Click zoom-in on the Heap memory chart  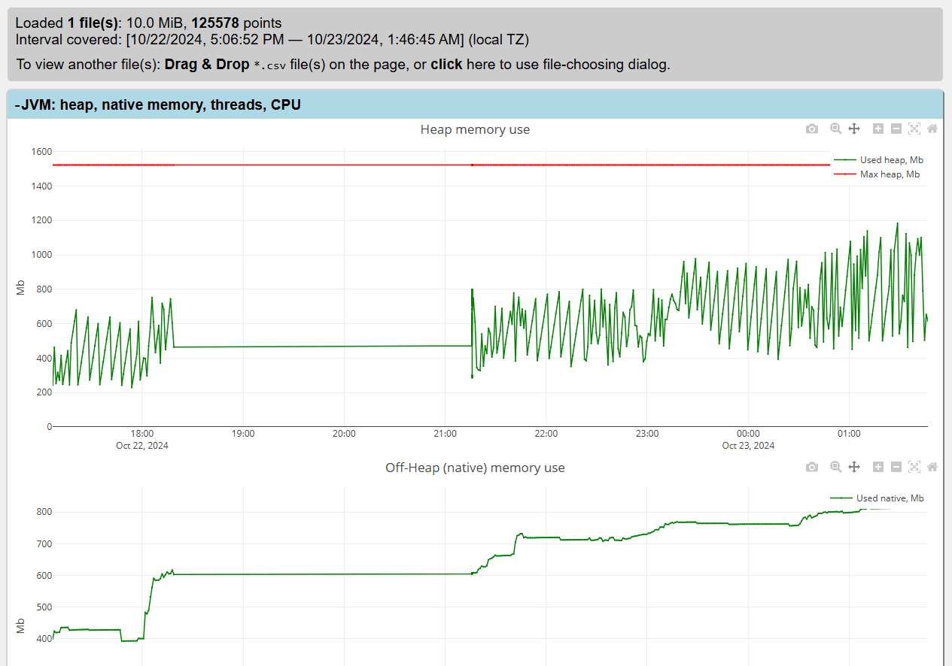(x=877, y=129)
